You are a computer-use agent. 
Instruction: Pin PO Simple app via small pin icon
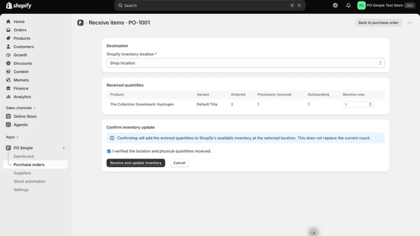tap(64, 148)
